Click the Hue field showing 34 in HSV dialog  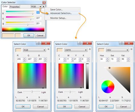[x=103, y=60]
